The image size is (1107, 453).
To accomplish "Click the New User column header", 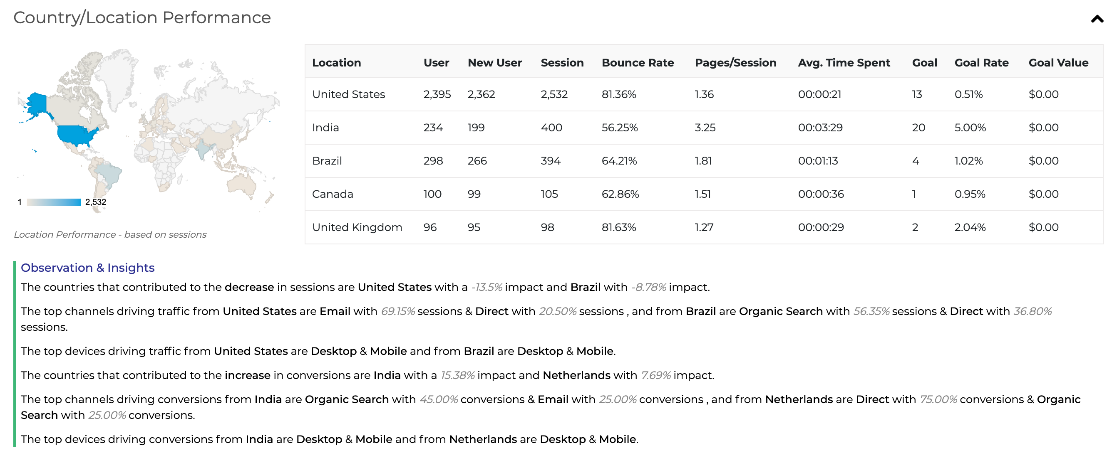I will 494,63.
